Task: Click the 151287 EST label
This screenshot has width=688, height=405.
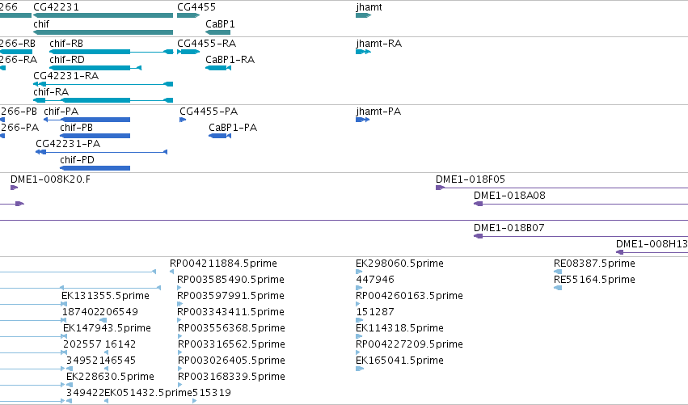Action: coord(375,312)
